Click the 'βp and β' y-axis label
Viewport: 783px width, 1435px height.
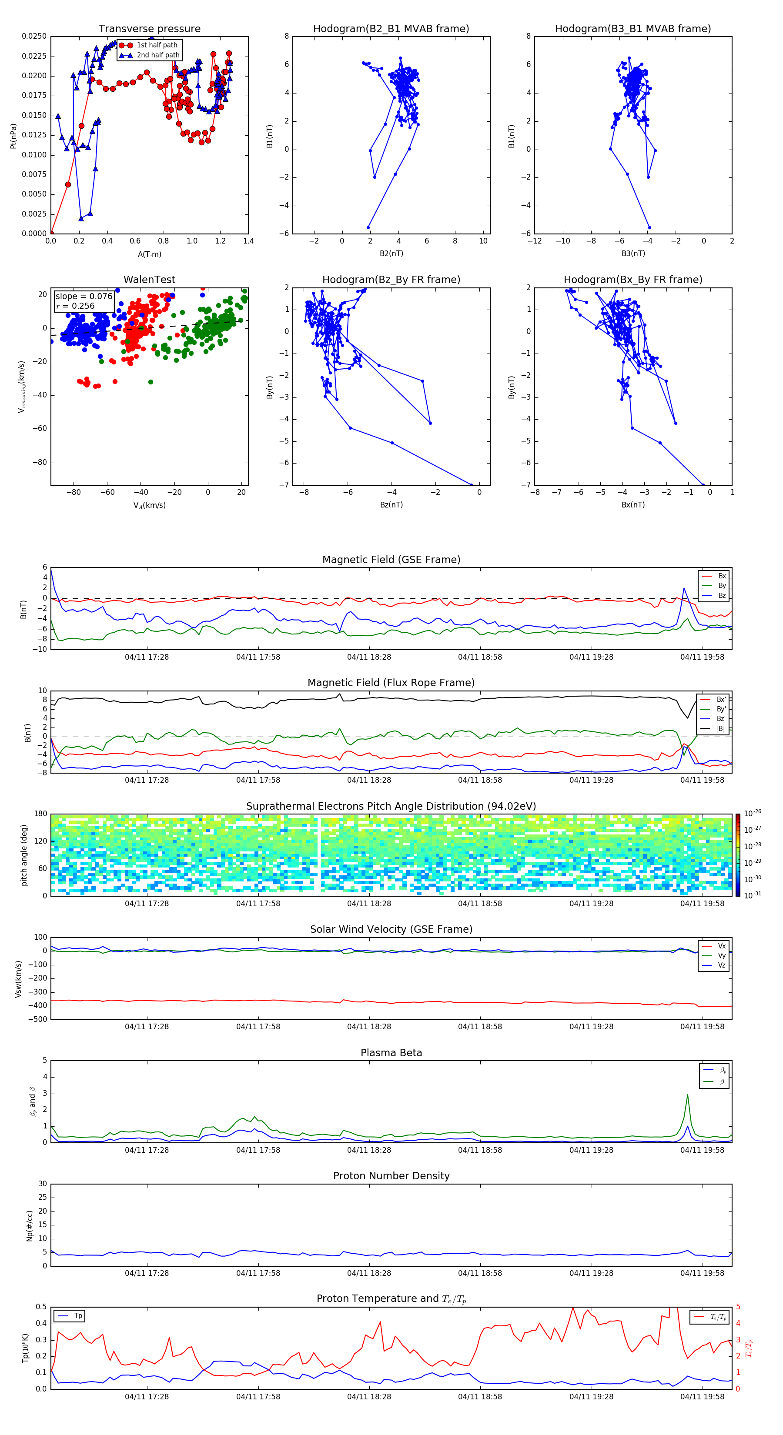pos(32,1101)
